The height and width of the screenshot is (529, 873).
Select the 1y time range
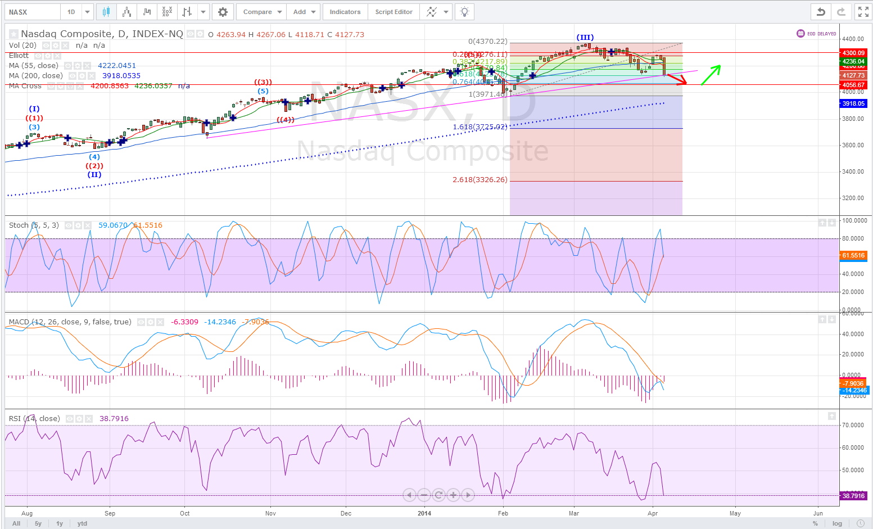(x=60, y=523)
